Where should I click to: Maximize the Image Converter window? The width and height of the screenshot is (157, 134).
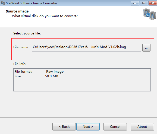tap(144, 3)
